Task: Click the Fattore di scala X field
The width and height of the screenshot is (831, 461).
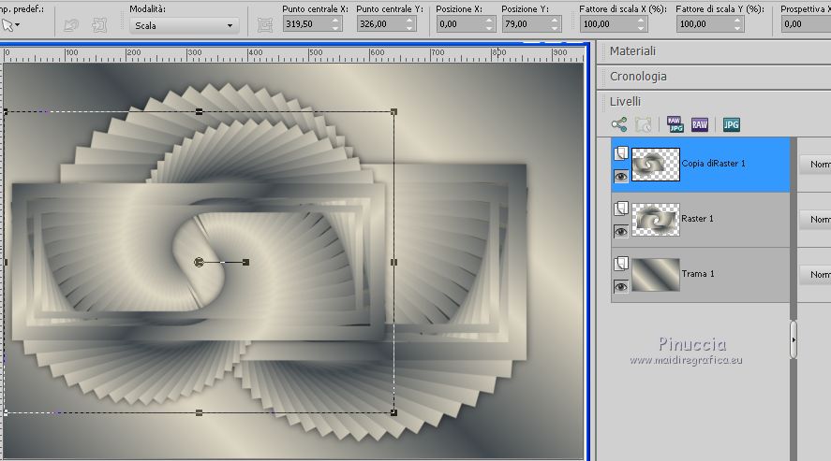Action: coord(609,24)
